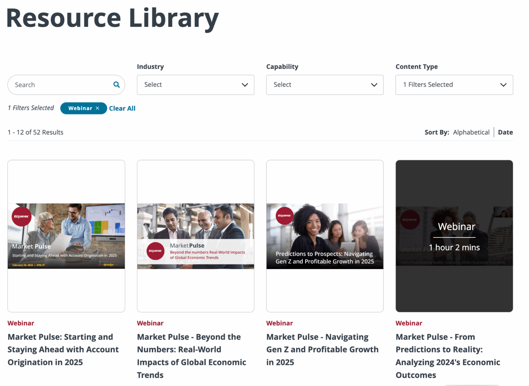Click the '1 hour 2 mins' webinar thumbnail

click(x=454, y=236)
